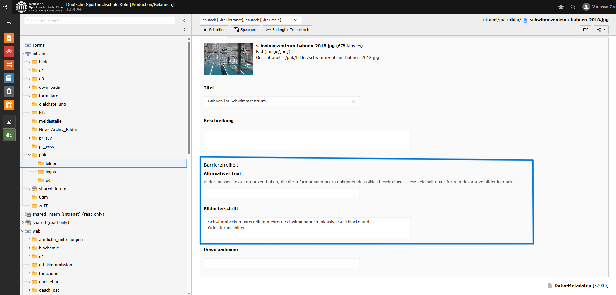Open the share dropdown button
The height and width of the screenshot is (295, 616).
point(601,30)
